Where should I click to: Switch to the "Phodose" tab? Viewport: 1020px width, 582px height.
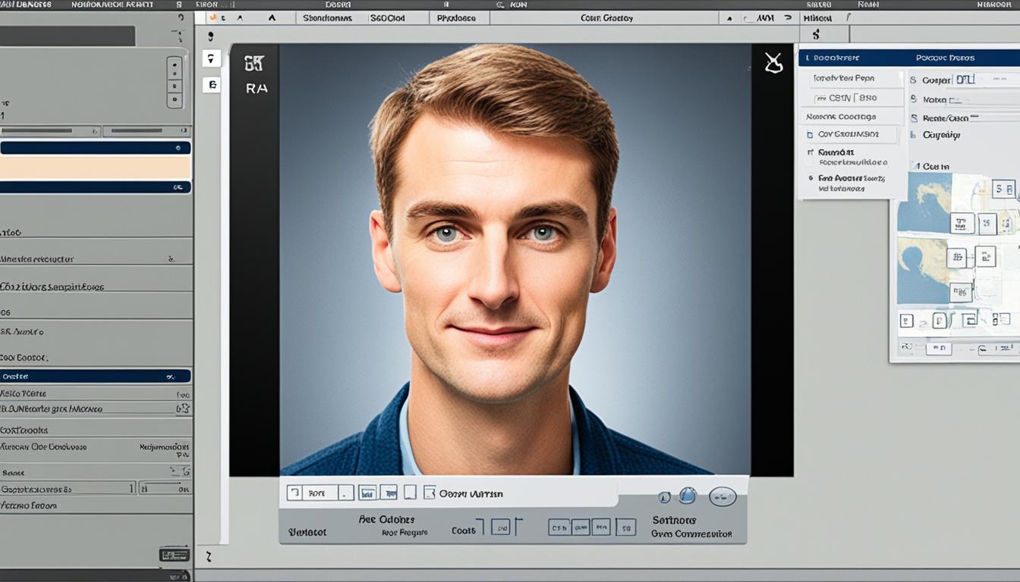(458, 17)
